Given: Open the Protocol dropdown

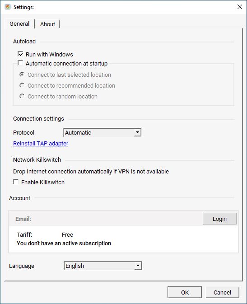Looking at the screenshot, I should [x=103, y=132].
